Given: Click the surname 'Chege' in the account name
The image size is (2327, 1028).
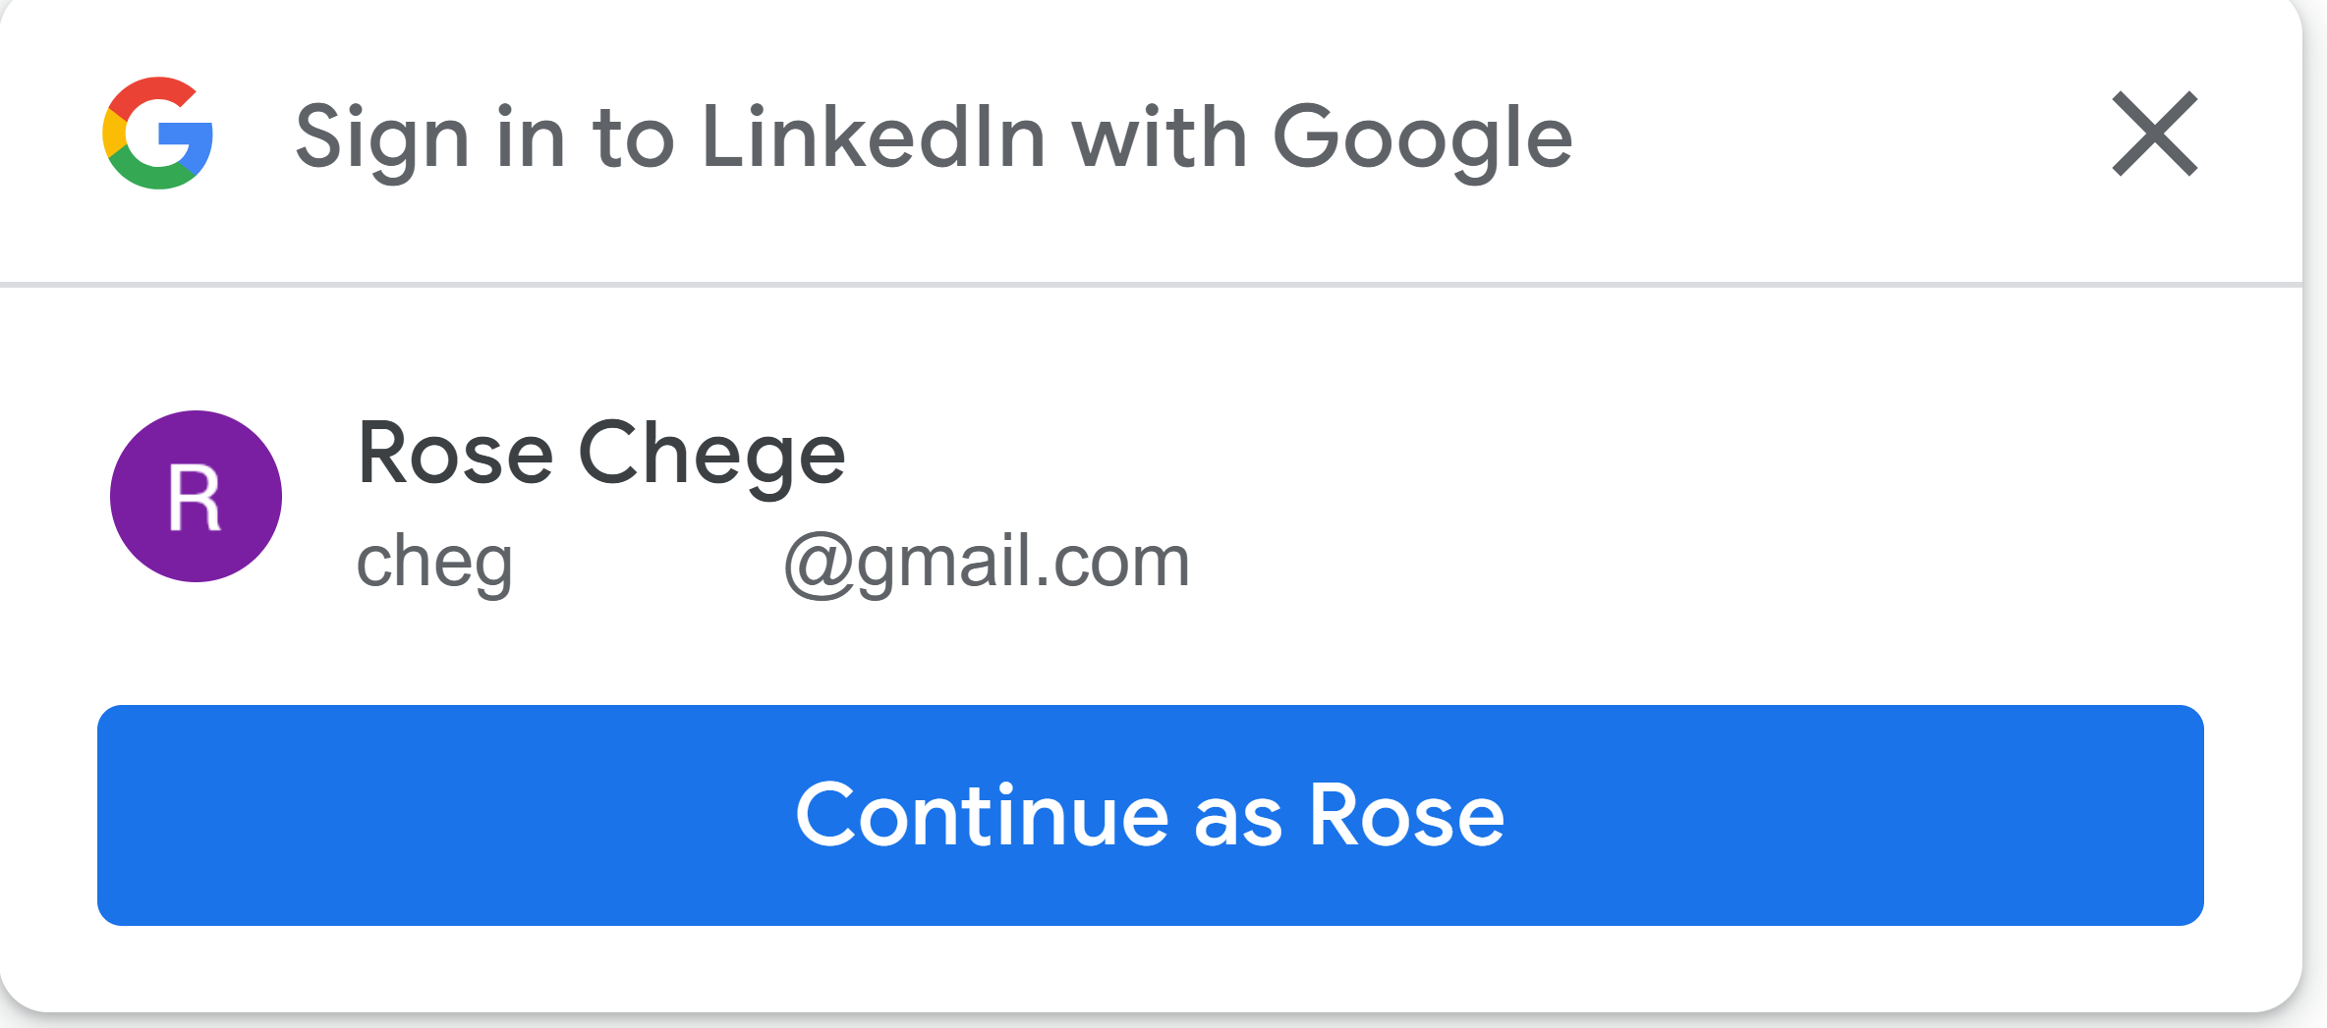Looking at the screenshot, I should (x=711, y=454).
